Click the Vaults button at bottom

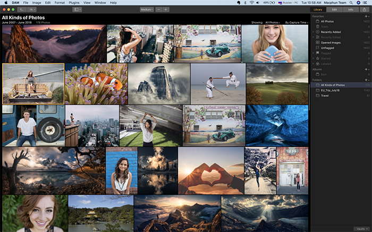click(x=360, y=228)
